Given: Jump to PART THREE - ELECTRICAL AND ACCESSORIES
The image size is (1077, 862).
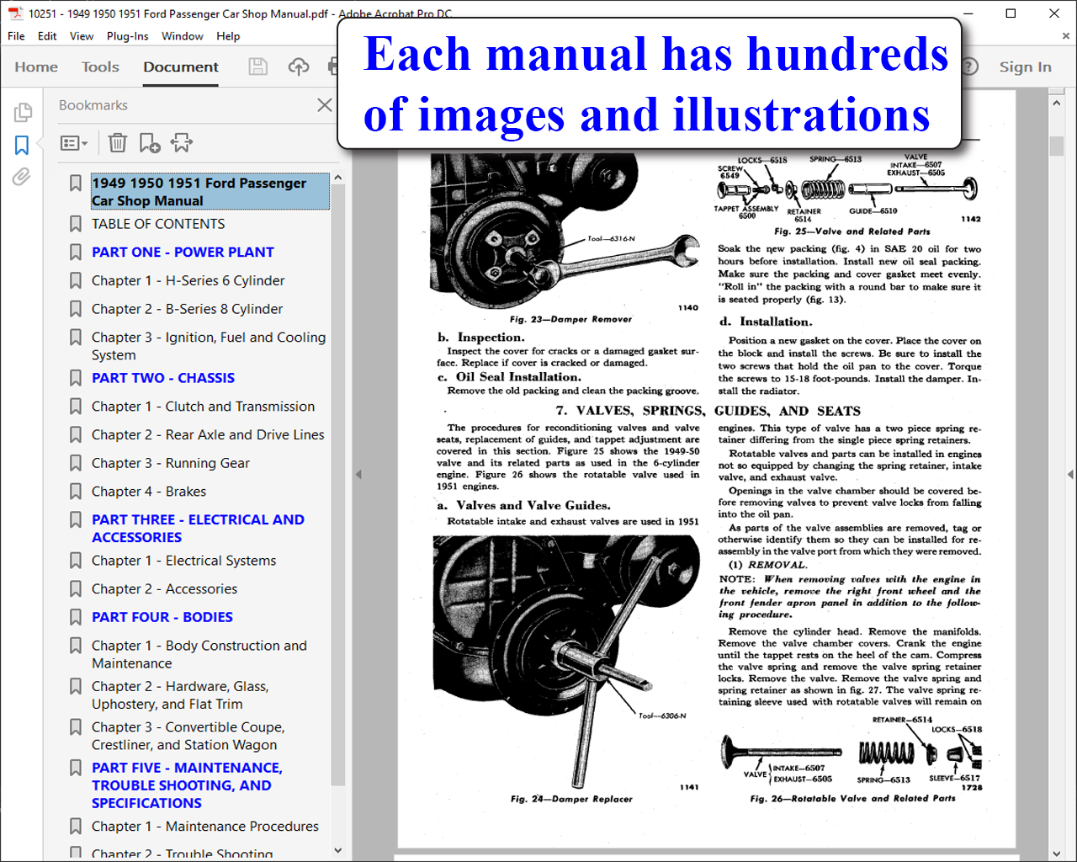Looking at the screenshot, I should point(198,529).
